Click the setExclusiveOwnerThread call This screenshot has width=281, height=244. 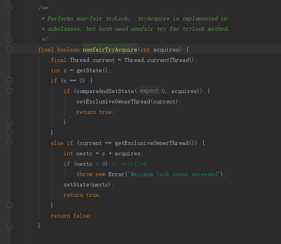point(113,101)
